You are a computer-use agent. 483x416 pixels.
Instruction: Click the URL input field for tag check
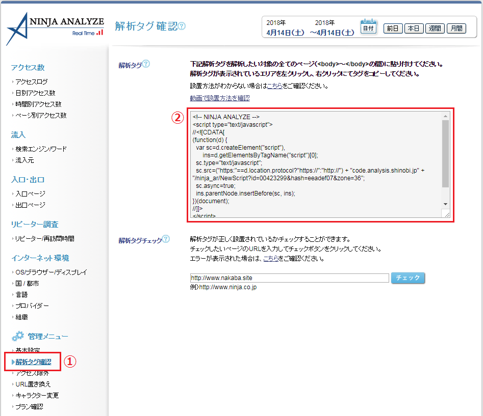(x=289, y=278)
